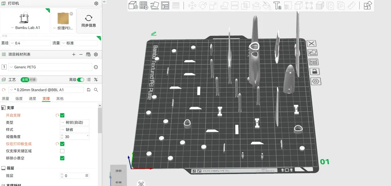This screenshot has height=186, width=391.
Task: Open the 质量 tab
Action: 5,98
